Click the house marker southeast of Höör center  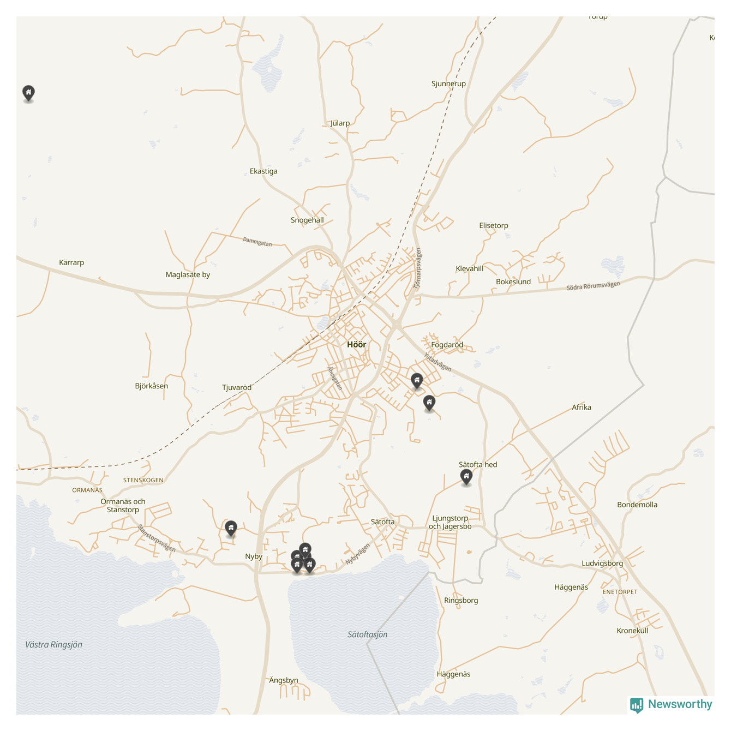429,403
